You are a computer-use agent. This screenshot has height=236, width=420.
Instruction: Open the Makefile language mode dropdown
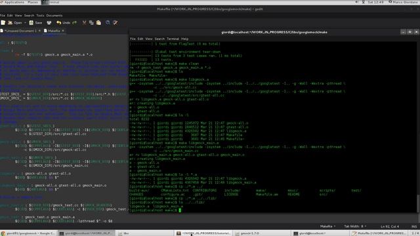328,226
